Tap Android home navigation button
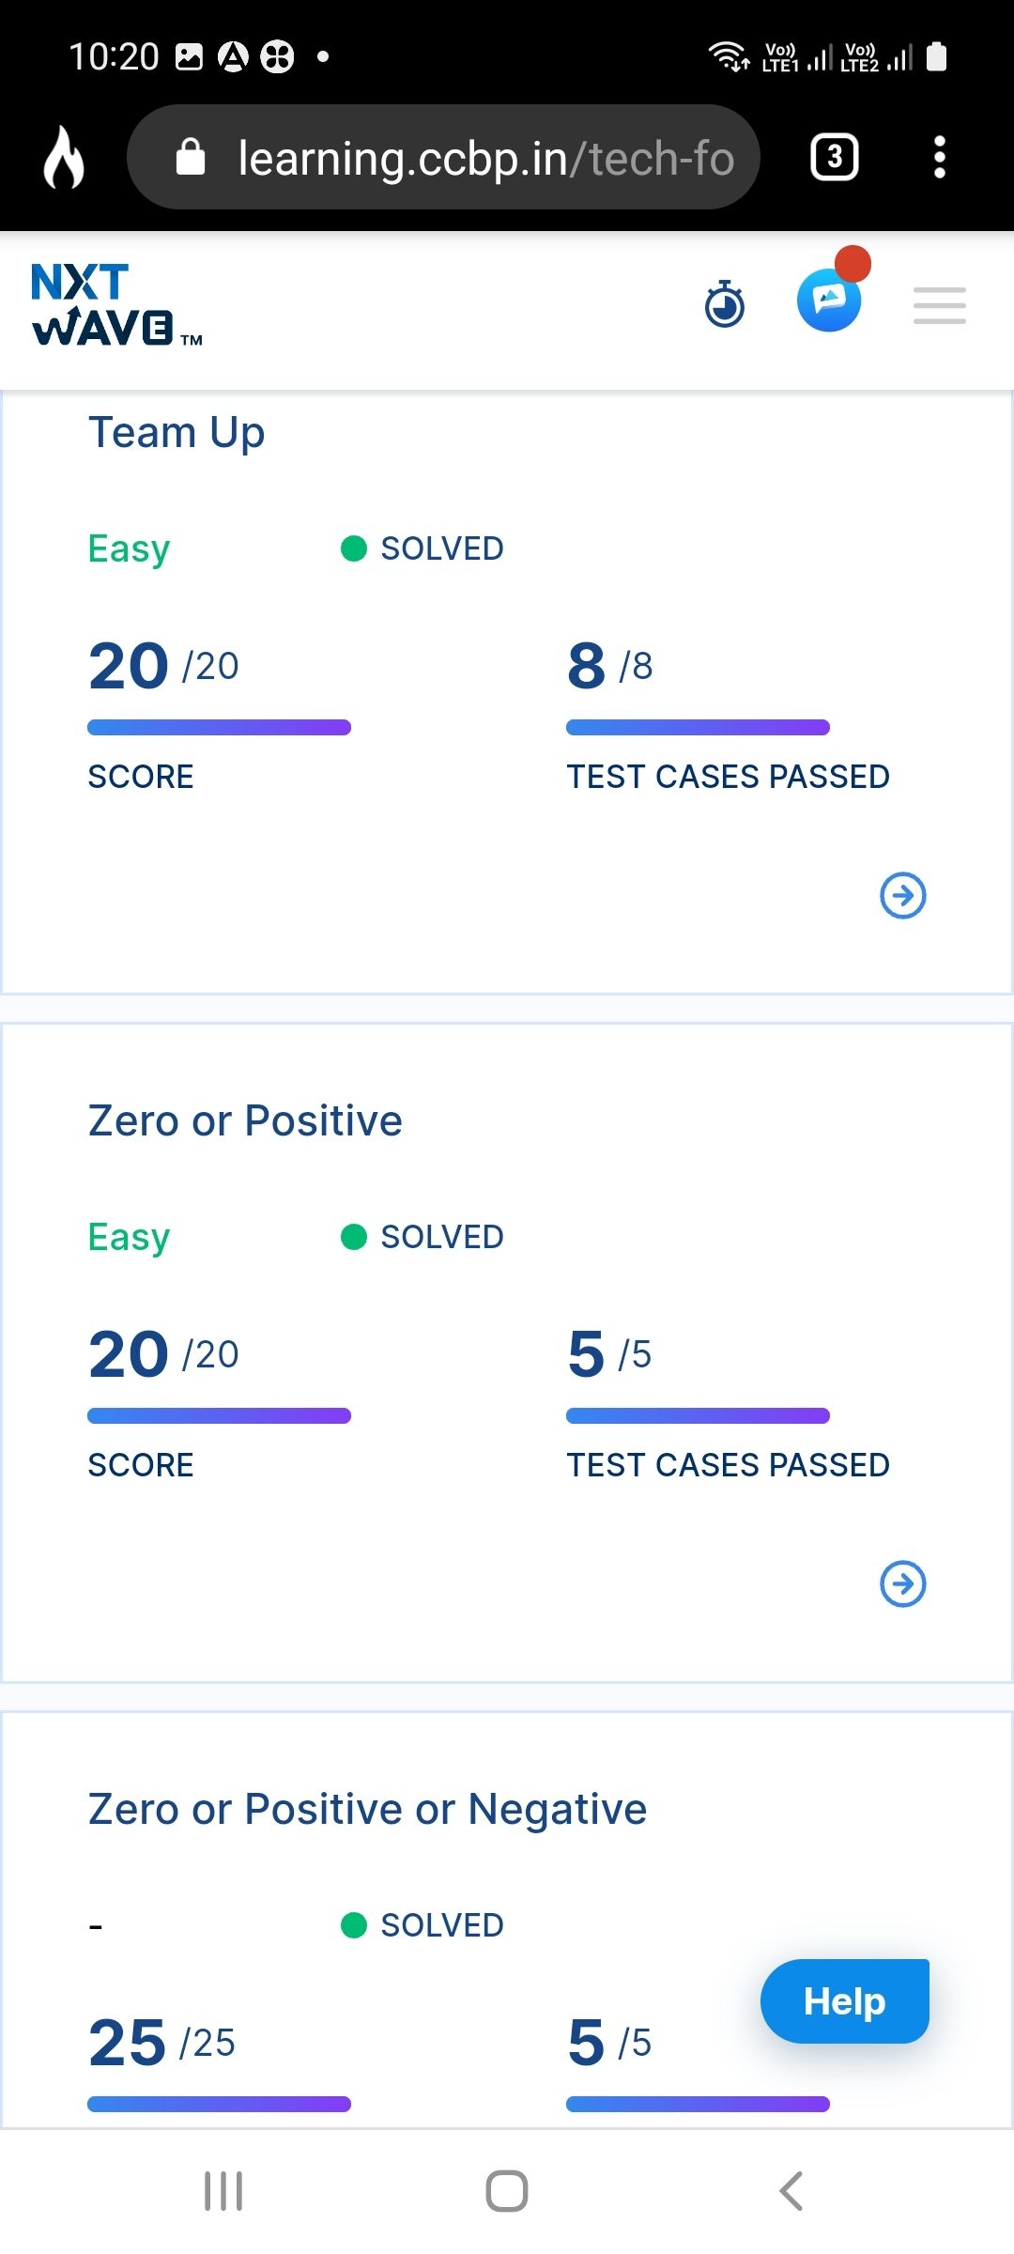This screenshot has height=2254, width=1014. pos(507,2191)
